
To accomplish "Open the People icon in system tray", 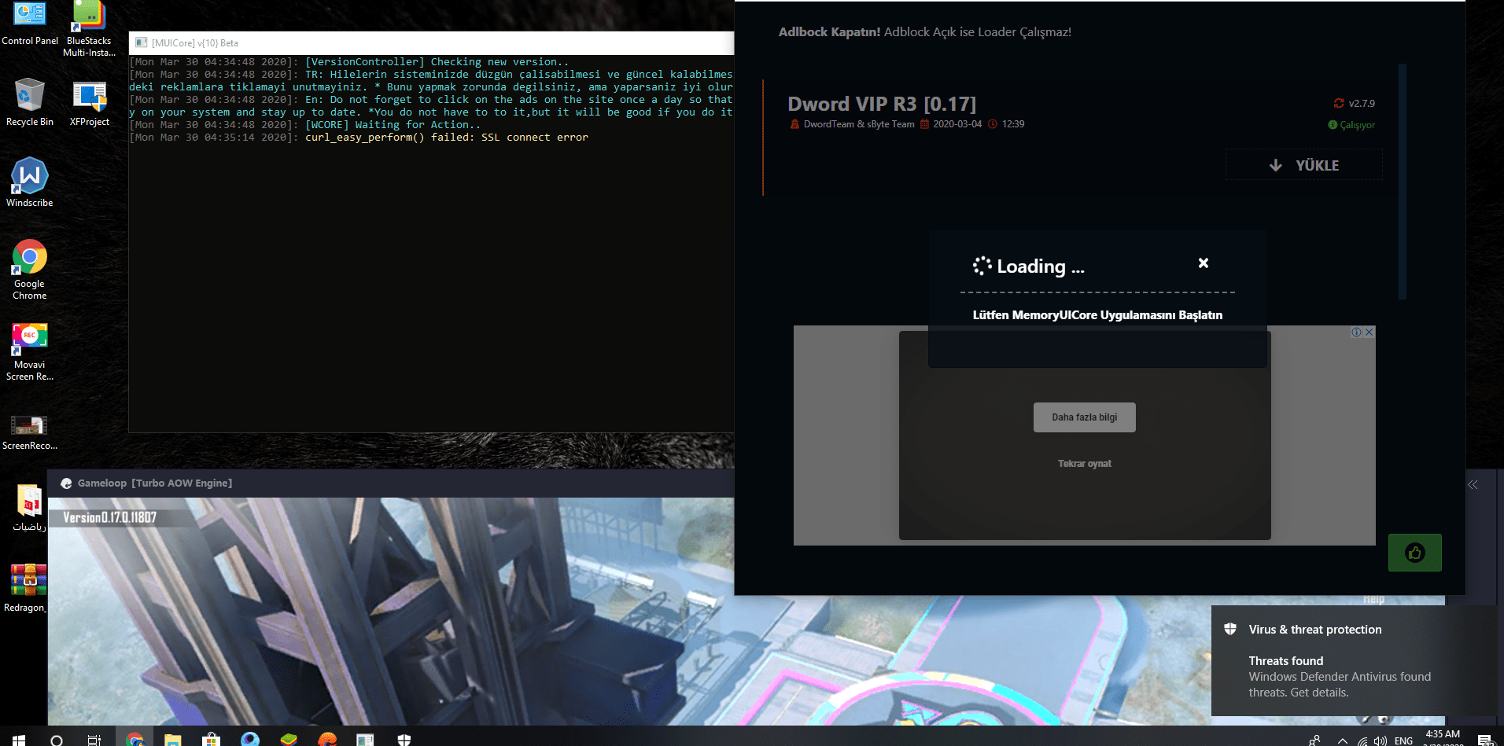I will [1314, 740].
